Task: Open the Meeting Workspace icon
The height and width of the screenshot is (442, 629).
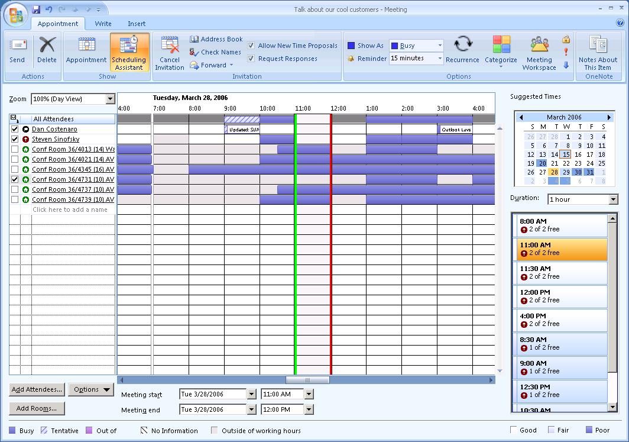Action: [539, 52]
